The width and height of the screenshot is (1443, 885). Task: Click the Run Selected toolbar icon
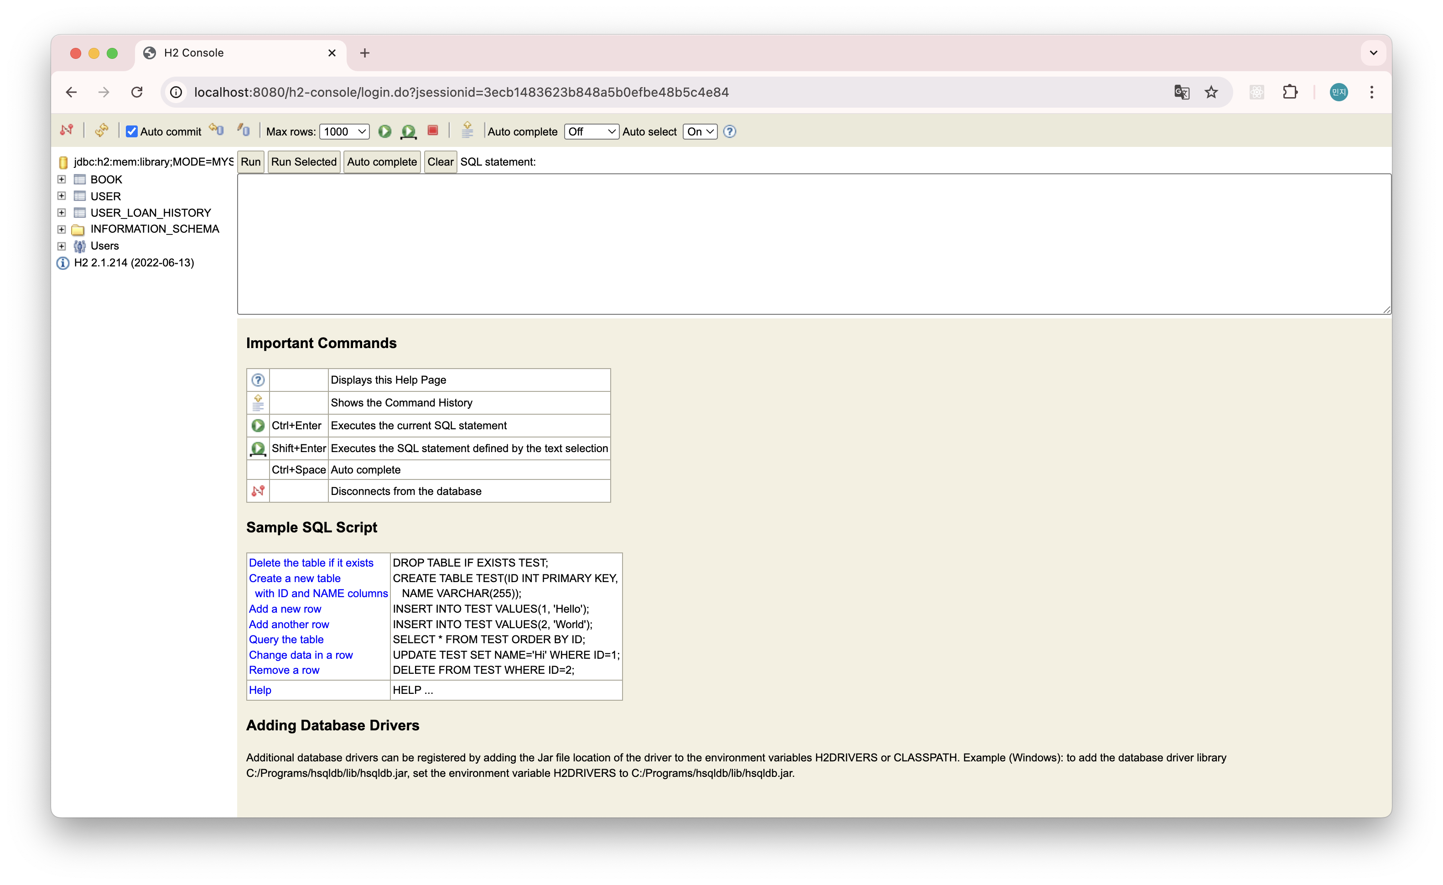pos(409,132)
